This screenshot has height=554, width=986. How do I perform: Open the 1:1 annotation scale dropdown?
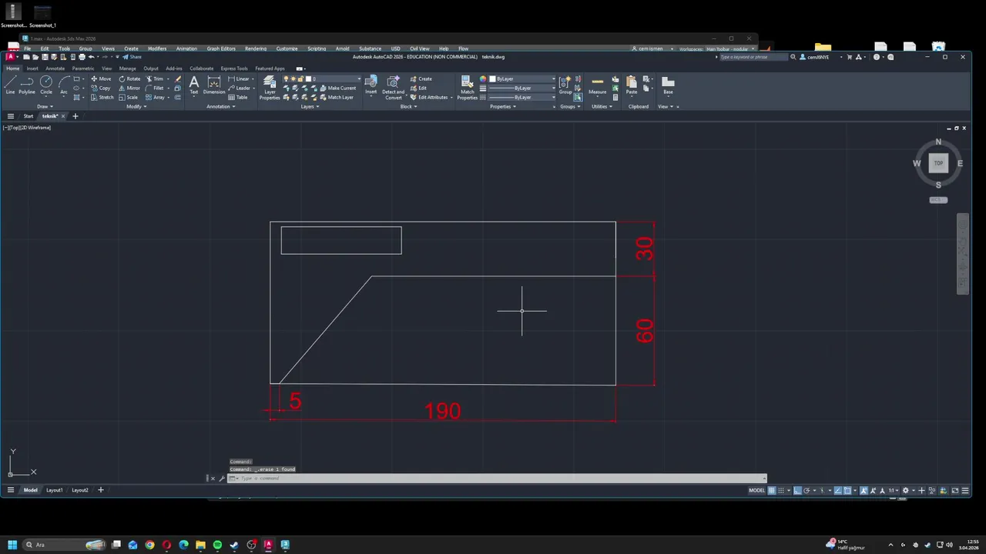click(x=893, y=490)
